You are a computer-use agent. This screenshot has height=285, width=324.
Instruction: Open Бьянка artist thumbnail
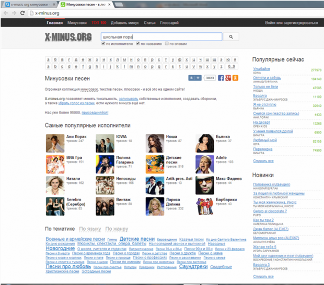(x=205, y=143)
